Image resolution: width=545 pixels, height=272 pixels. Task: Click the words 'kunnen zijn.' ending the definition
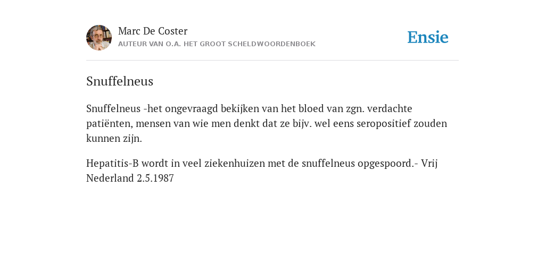(114, 139)
